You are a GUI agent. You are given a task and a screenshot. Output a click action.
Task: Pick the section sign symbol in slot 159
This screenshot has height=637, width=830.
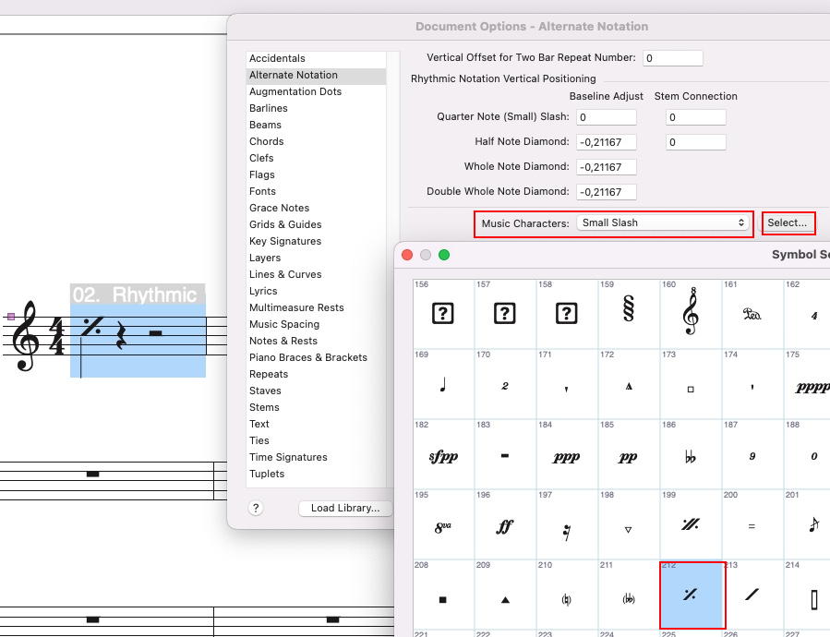pyautogui.click(x=629, y=314)
